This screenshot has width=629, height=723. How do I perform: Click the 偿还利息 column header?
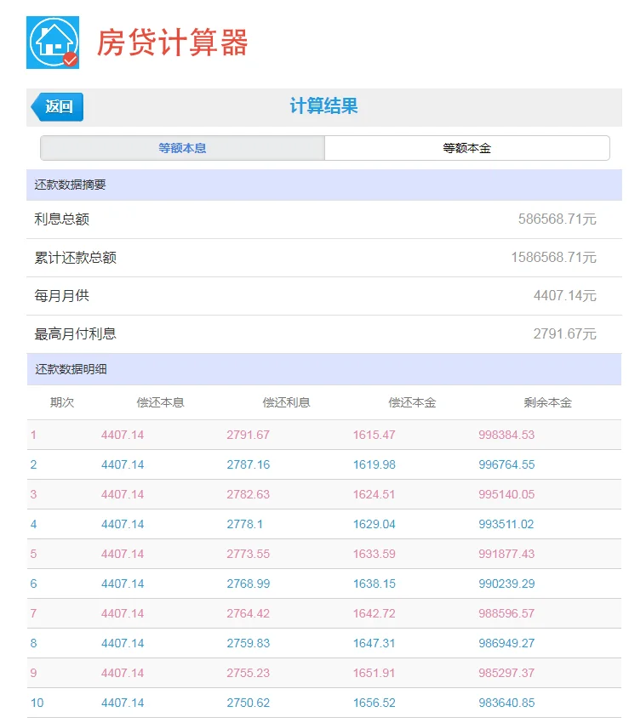click(x=286, y=403)
